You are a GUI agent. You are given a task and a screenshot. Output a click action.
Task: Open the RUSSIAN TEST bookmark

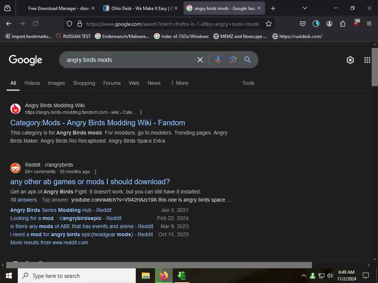click(x=73, y=36)
